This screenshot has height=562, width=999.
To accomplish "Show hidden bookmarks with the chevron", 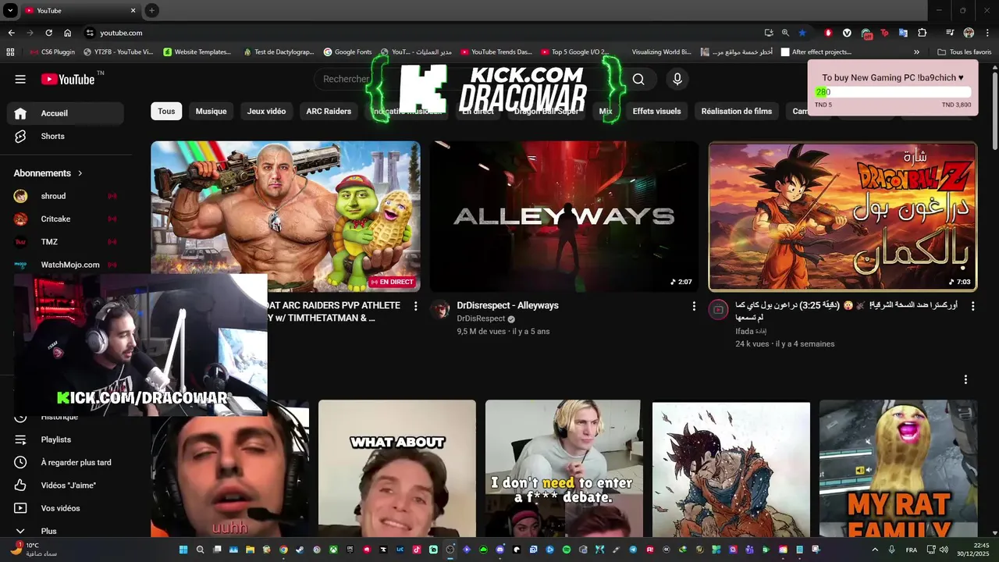I will tap(916, 52).
